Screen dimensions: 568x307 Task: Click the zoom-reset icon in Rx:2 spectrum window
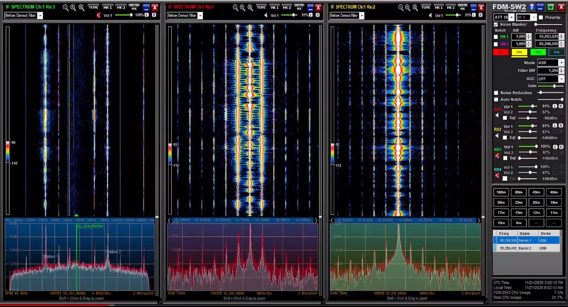pos(414,7)
